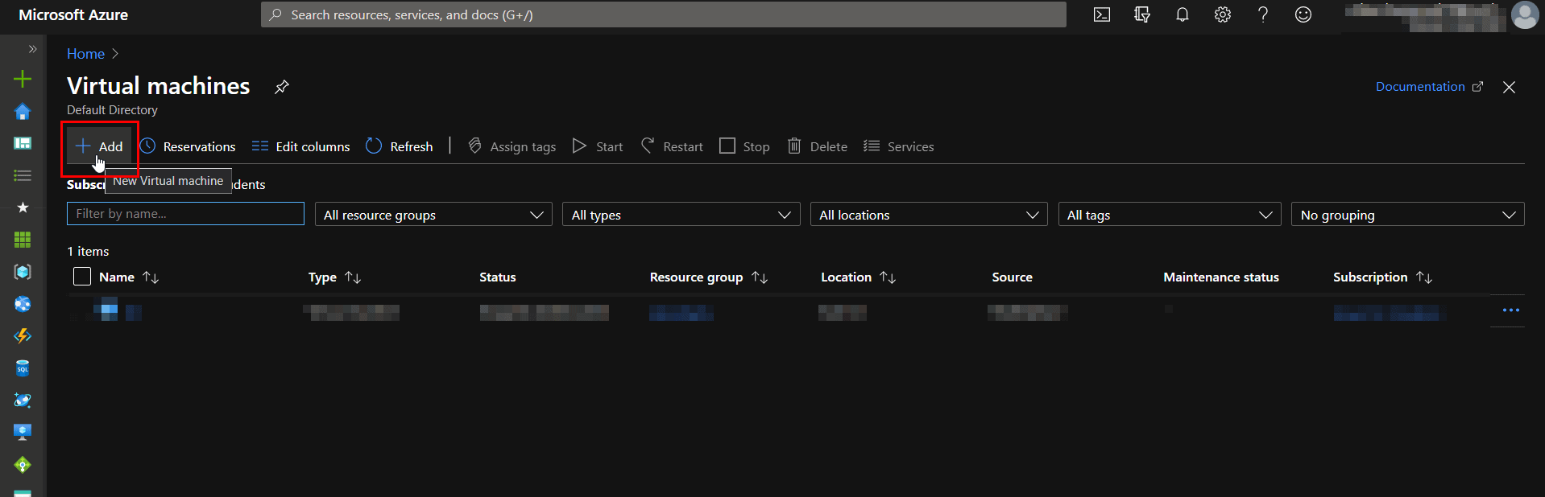This screenshot has width=1545, height=497.
Task: Close the Virtual machines blade
Action: [x=1510, y=87]
